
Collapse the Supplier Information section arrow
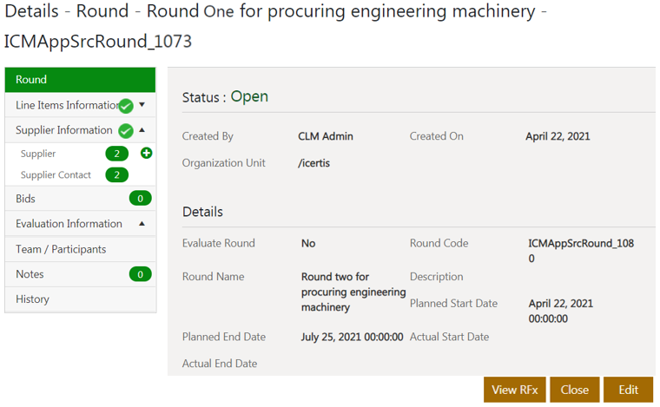pos(142,130)
